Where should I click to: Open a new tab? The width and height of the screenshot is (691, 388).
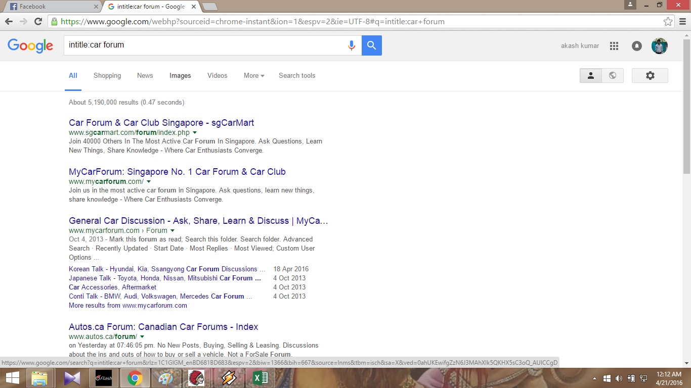click(209, 7)
